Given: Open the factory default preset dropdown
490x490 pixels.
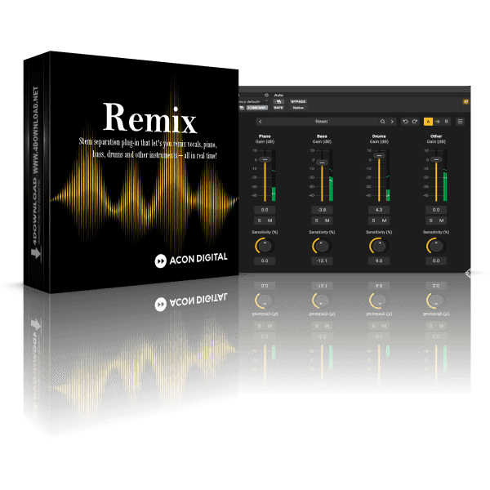Looking at the screenshot, I should tap(253, 102).
